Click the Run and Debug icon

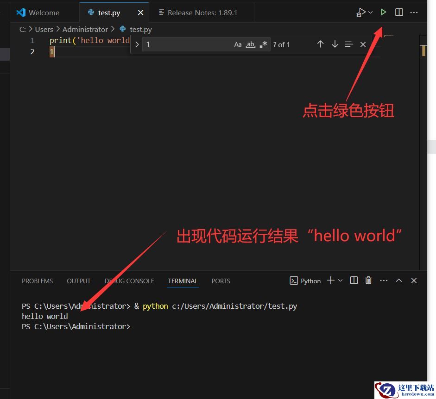tap(361, 12)
